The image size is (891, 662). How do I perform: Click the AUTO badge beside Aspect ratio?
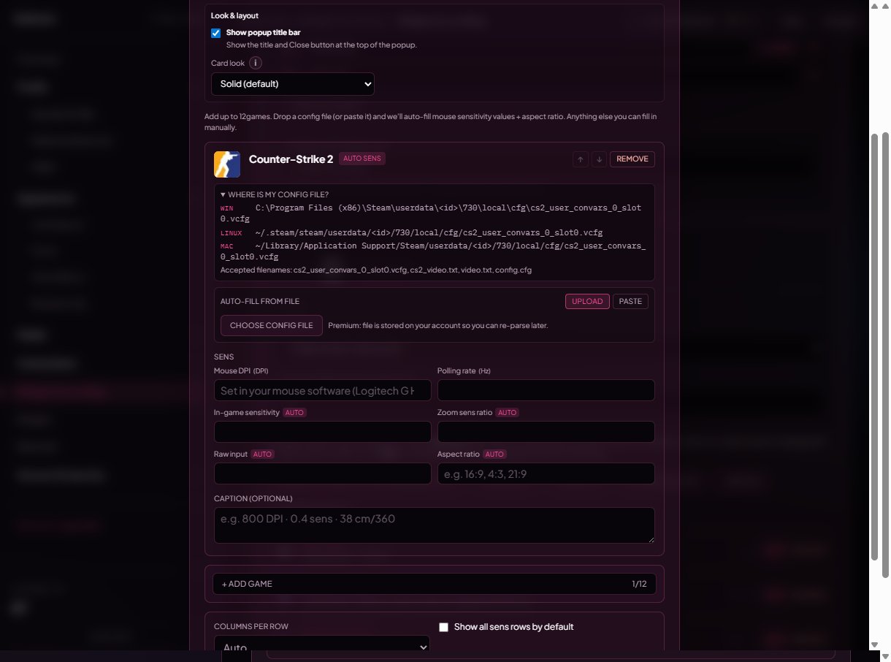point(494,454)
